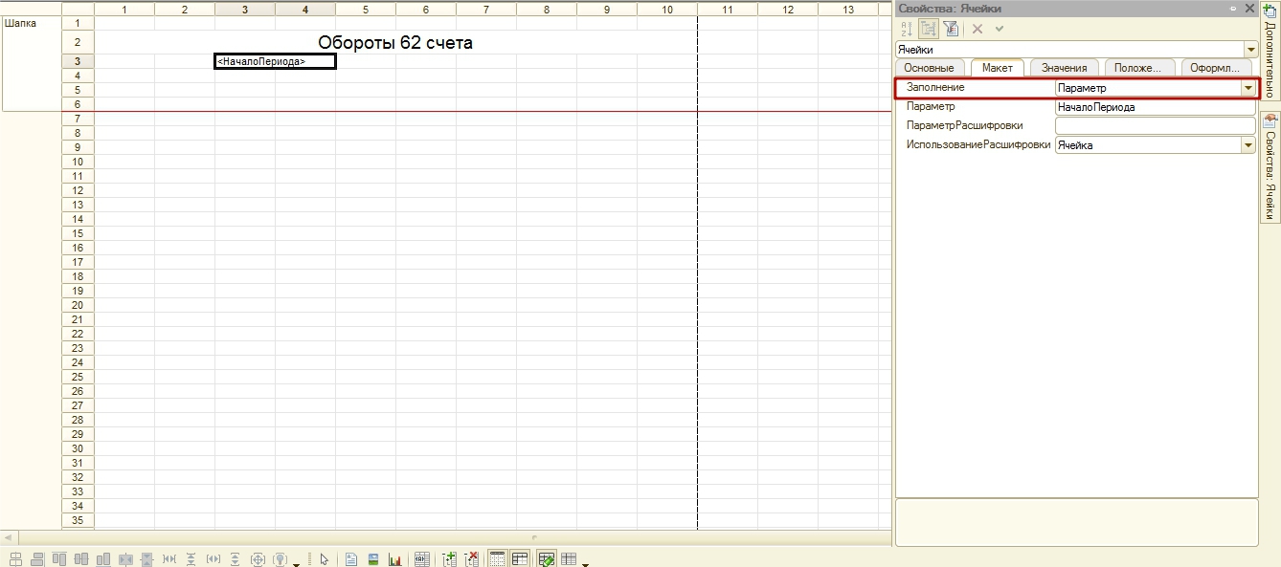Screen dimensions: 1281x567
Task: Open the Дополнительно side tab
Action: 1270,51
